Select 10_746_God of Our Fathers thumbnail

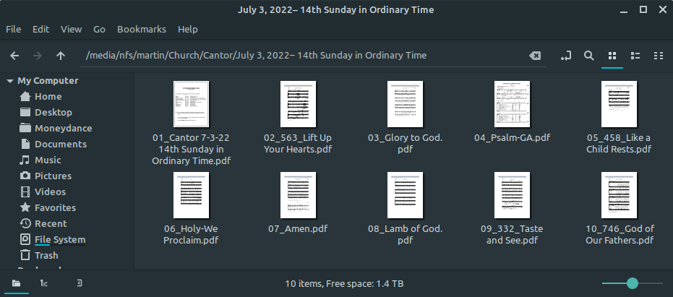pos(619,195)
